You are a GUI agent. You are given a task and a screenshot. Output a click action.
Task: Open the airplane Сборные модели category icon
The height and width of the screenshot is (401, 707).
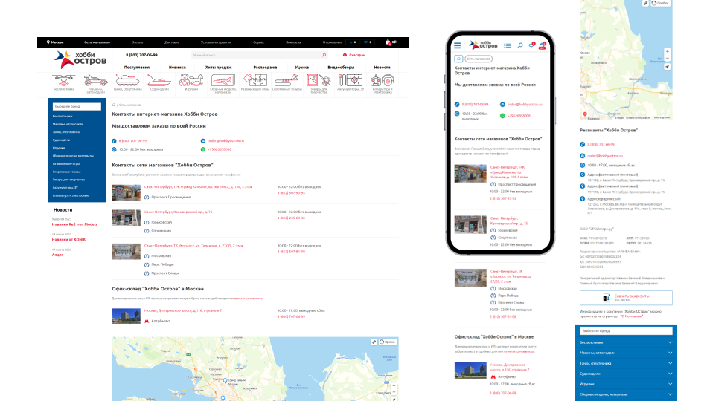tap(223, 80)
